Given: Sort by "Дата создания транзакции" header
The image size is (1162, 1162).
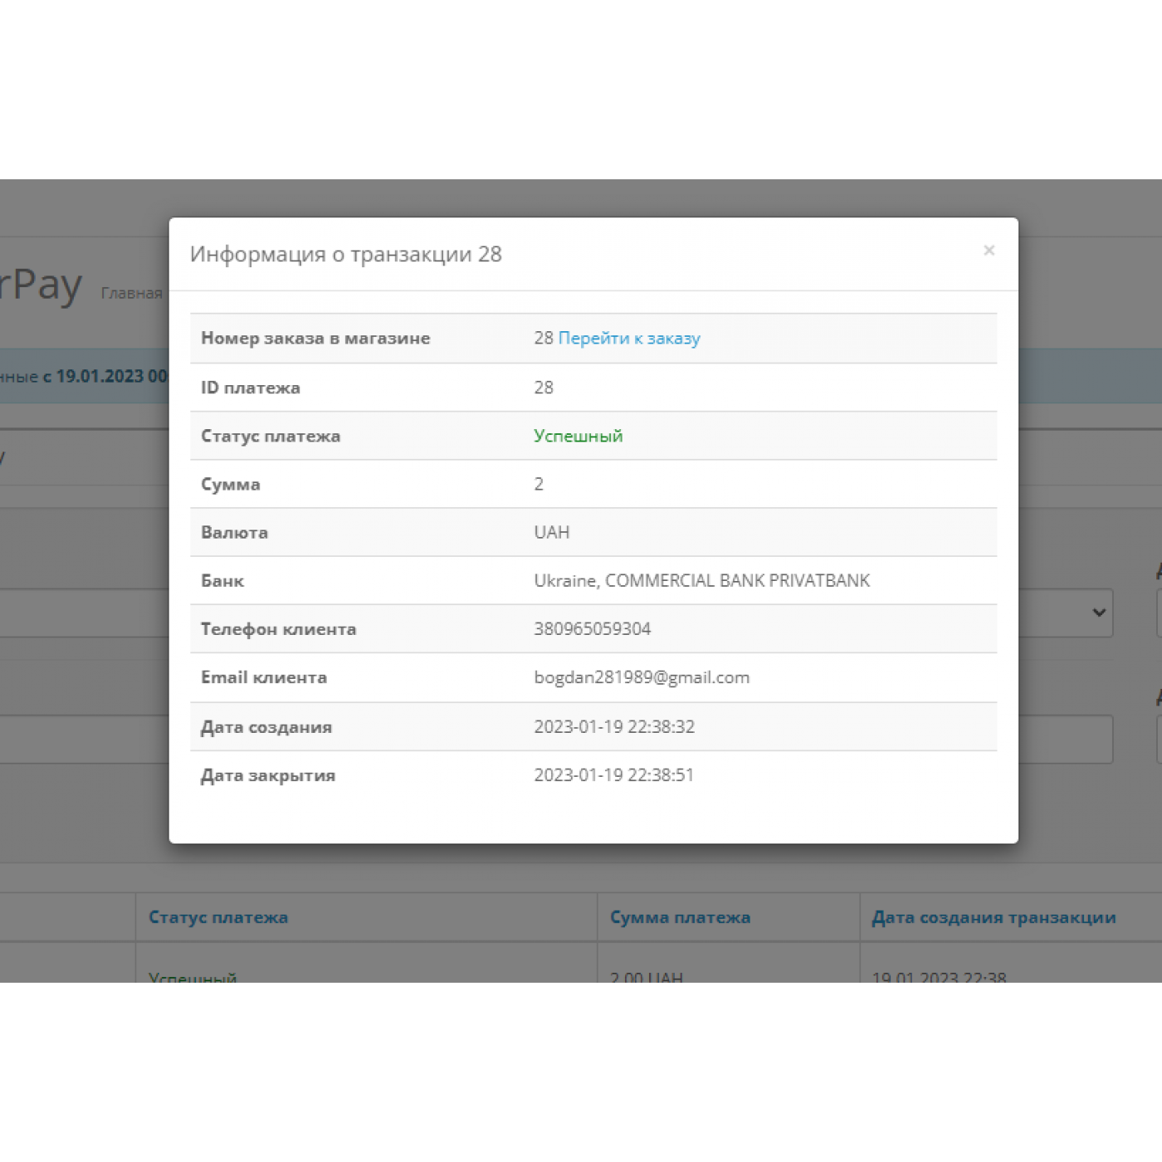Looking at the screenshot, I should (x=994, y=917).
